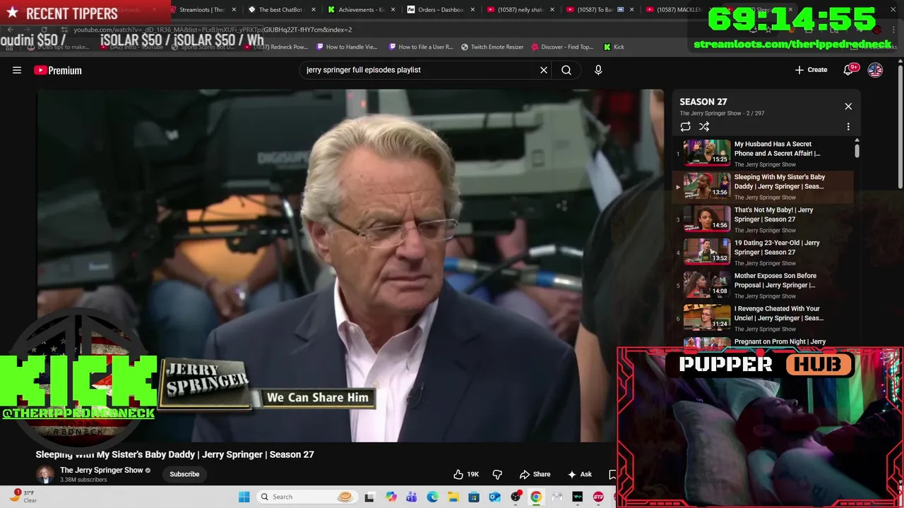Click the magnifying glass search button
Viewport: 904px width, 508px height.
(x=566, y=70)
